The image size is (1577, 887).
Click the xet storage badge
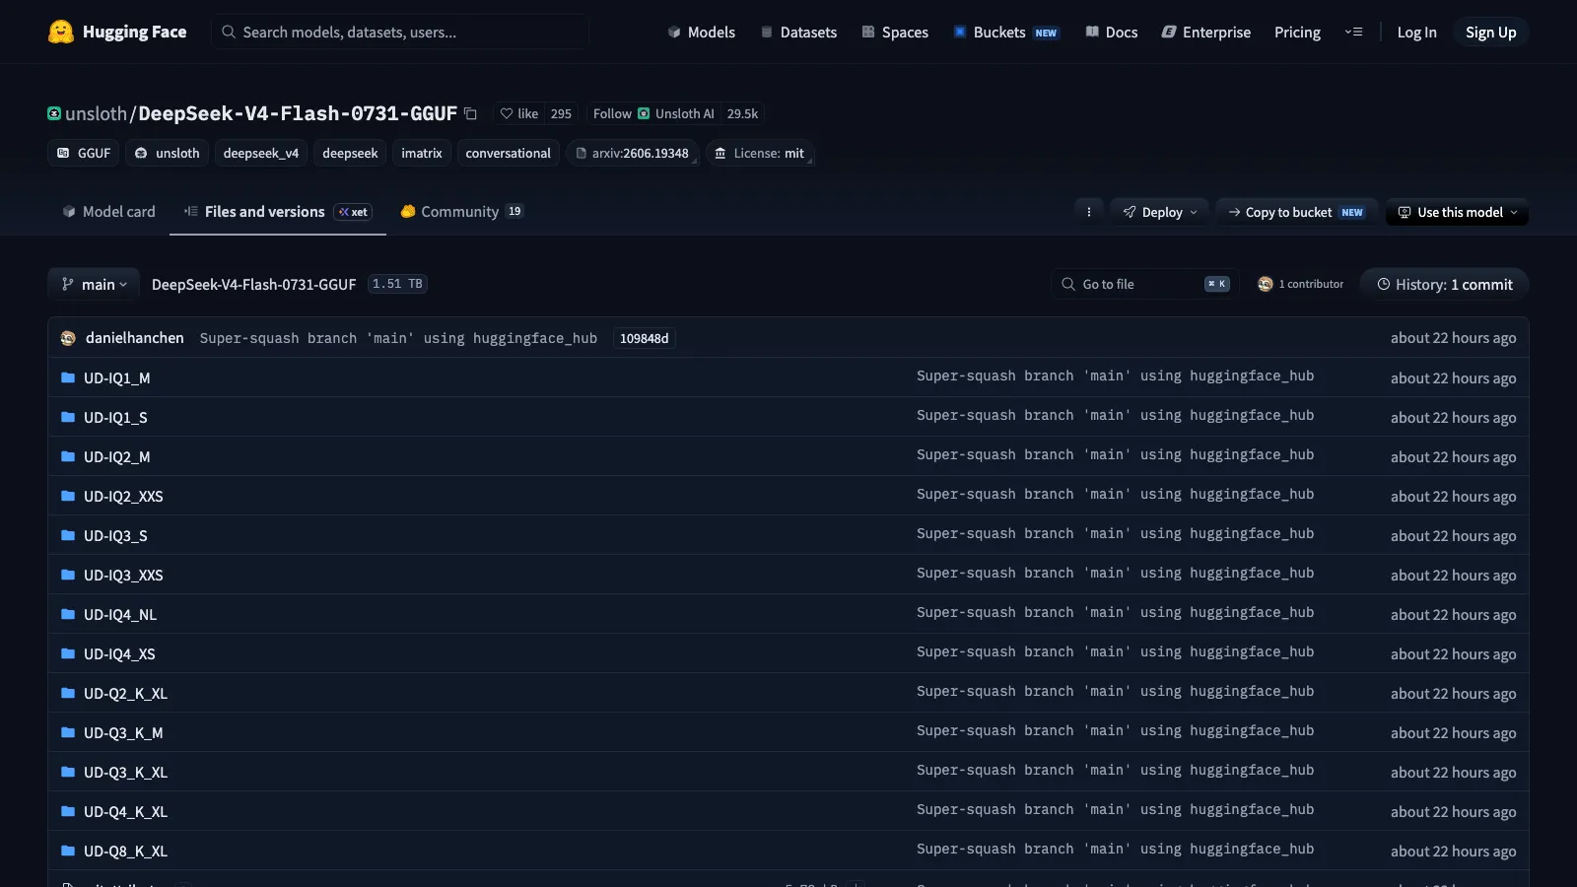pos(353,212)
